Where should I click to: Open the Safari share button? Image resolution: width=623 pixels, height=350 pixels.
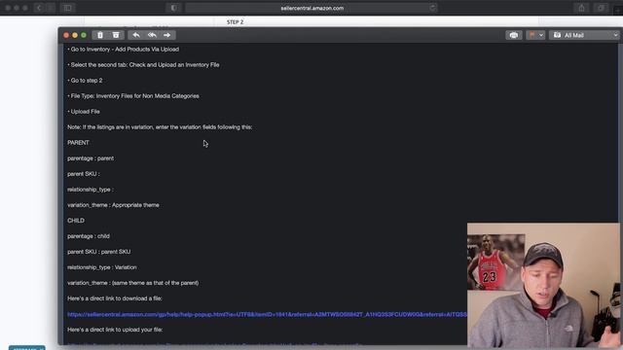[x=581, y=8]
